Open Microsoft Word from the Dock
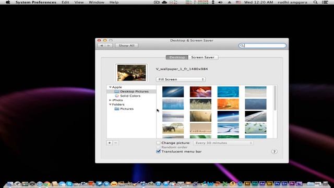Image resolution: width=334 pixels, height=188 pixels. [211, 184]
